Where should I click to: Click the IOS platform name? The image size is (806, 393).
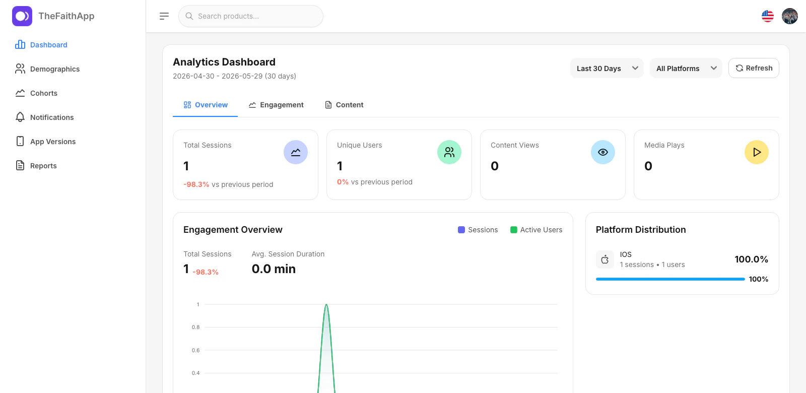click(x=626, y=254)
